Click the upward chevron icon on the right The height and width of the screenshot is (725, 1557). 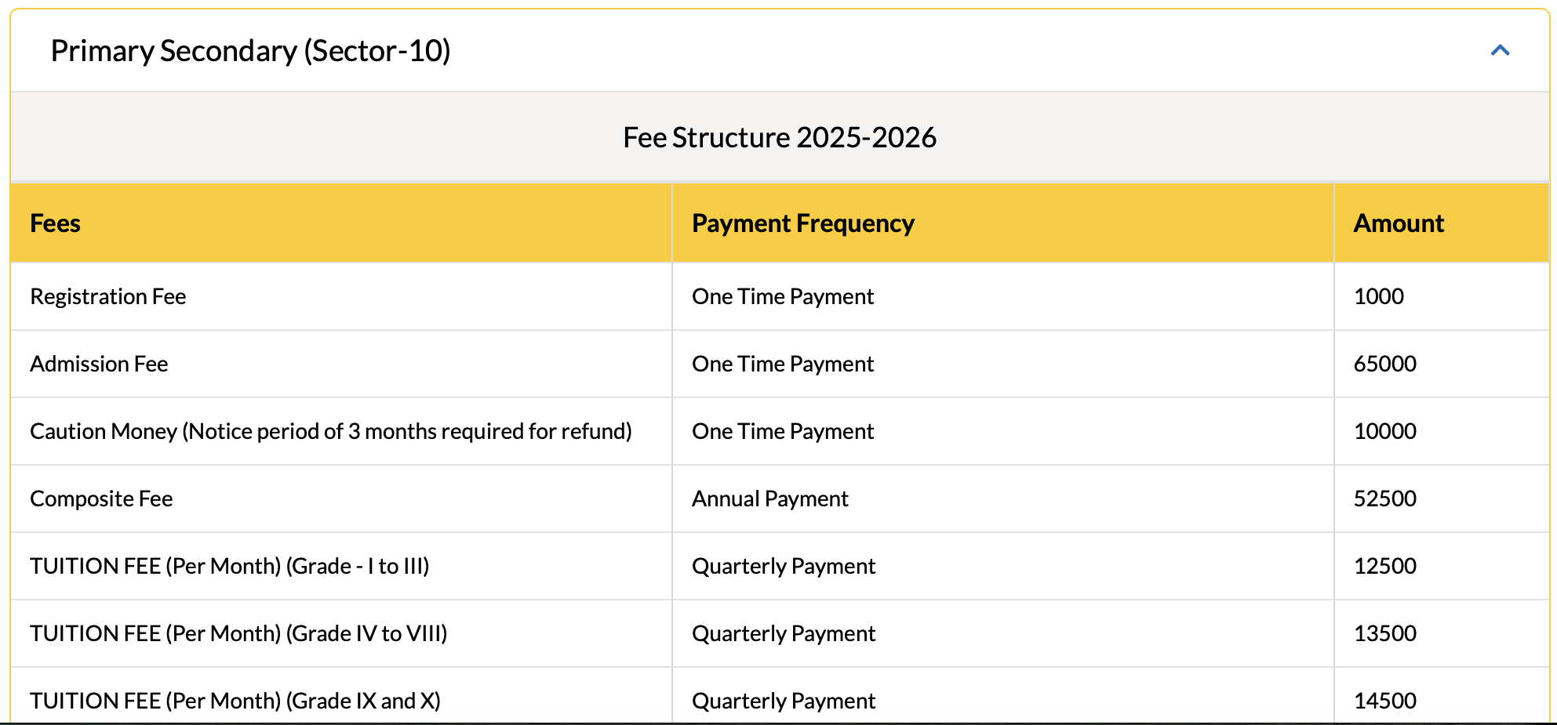click(x=1501, y=49)
